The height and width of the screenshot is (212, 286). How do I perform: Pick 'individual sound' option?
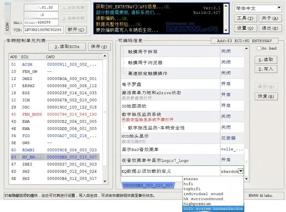click(203, 194)
